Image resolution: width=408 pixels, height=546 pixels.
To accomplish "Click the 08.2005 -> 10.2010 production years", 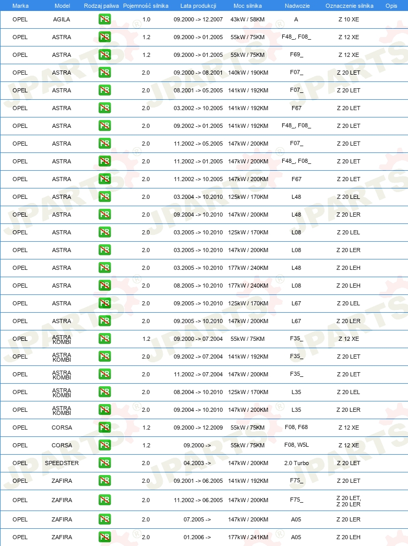I will pyautogui.click(x=198, y=286).
